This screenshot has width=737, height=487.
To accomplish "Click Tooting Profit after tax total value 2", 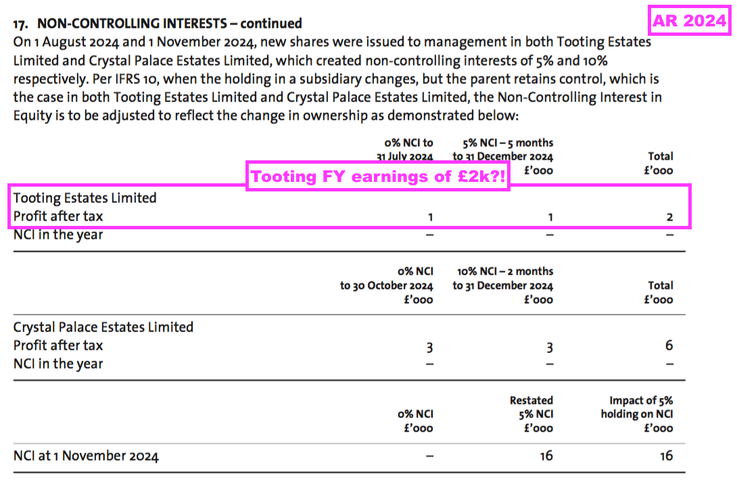I will [x=669, y=216].
